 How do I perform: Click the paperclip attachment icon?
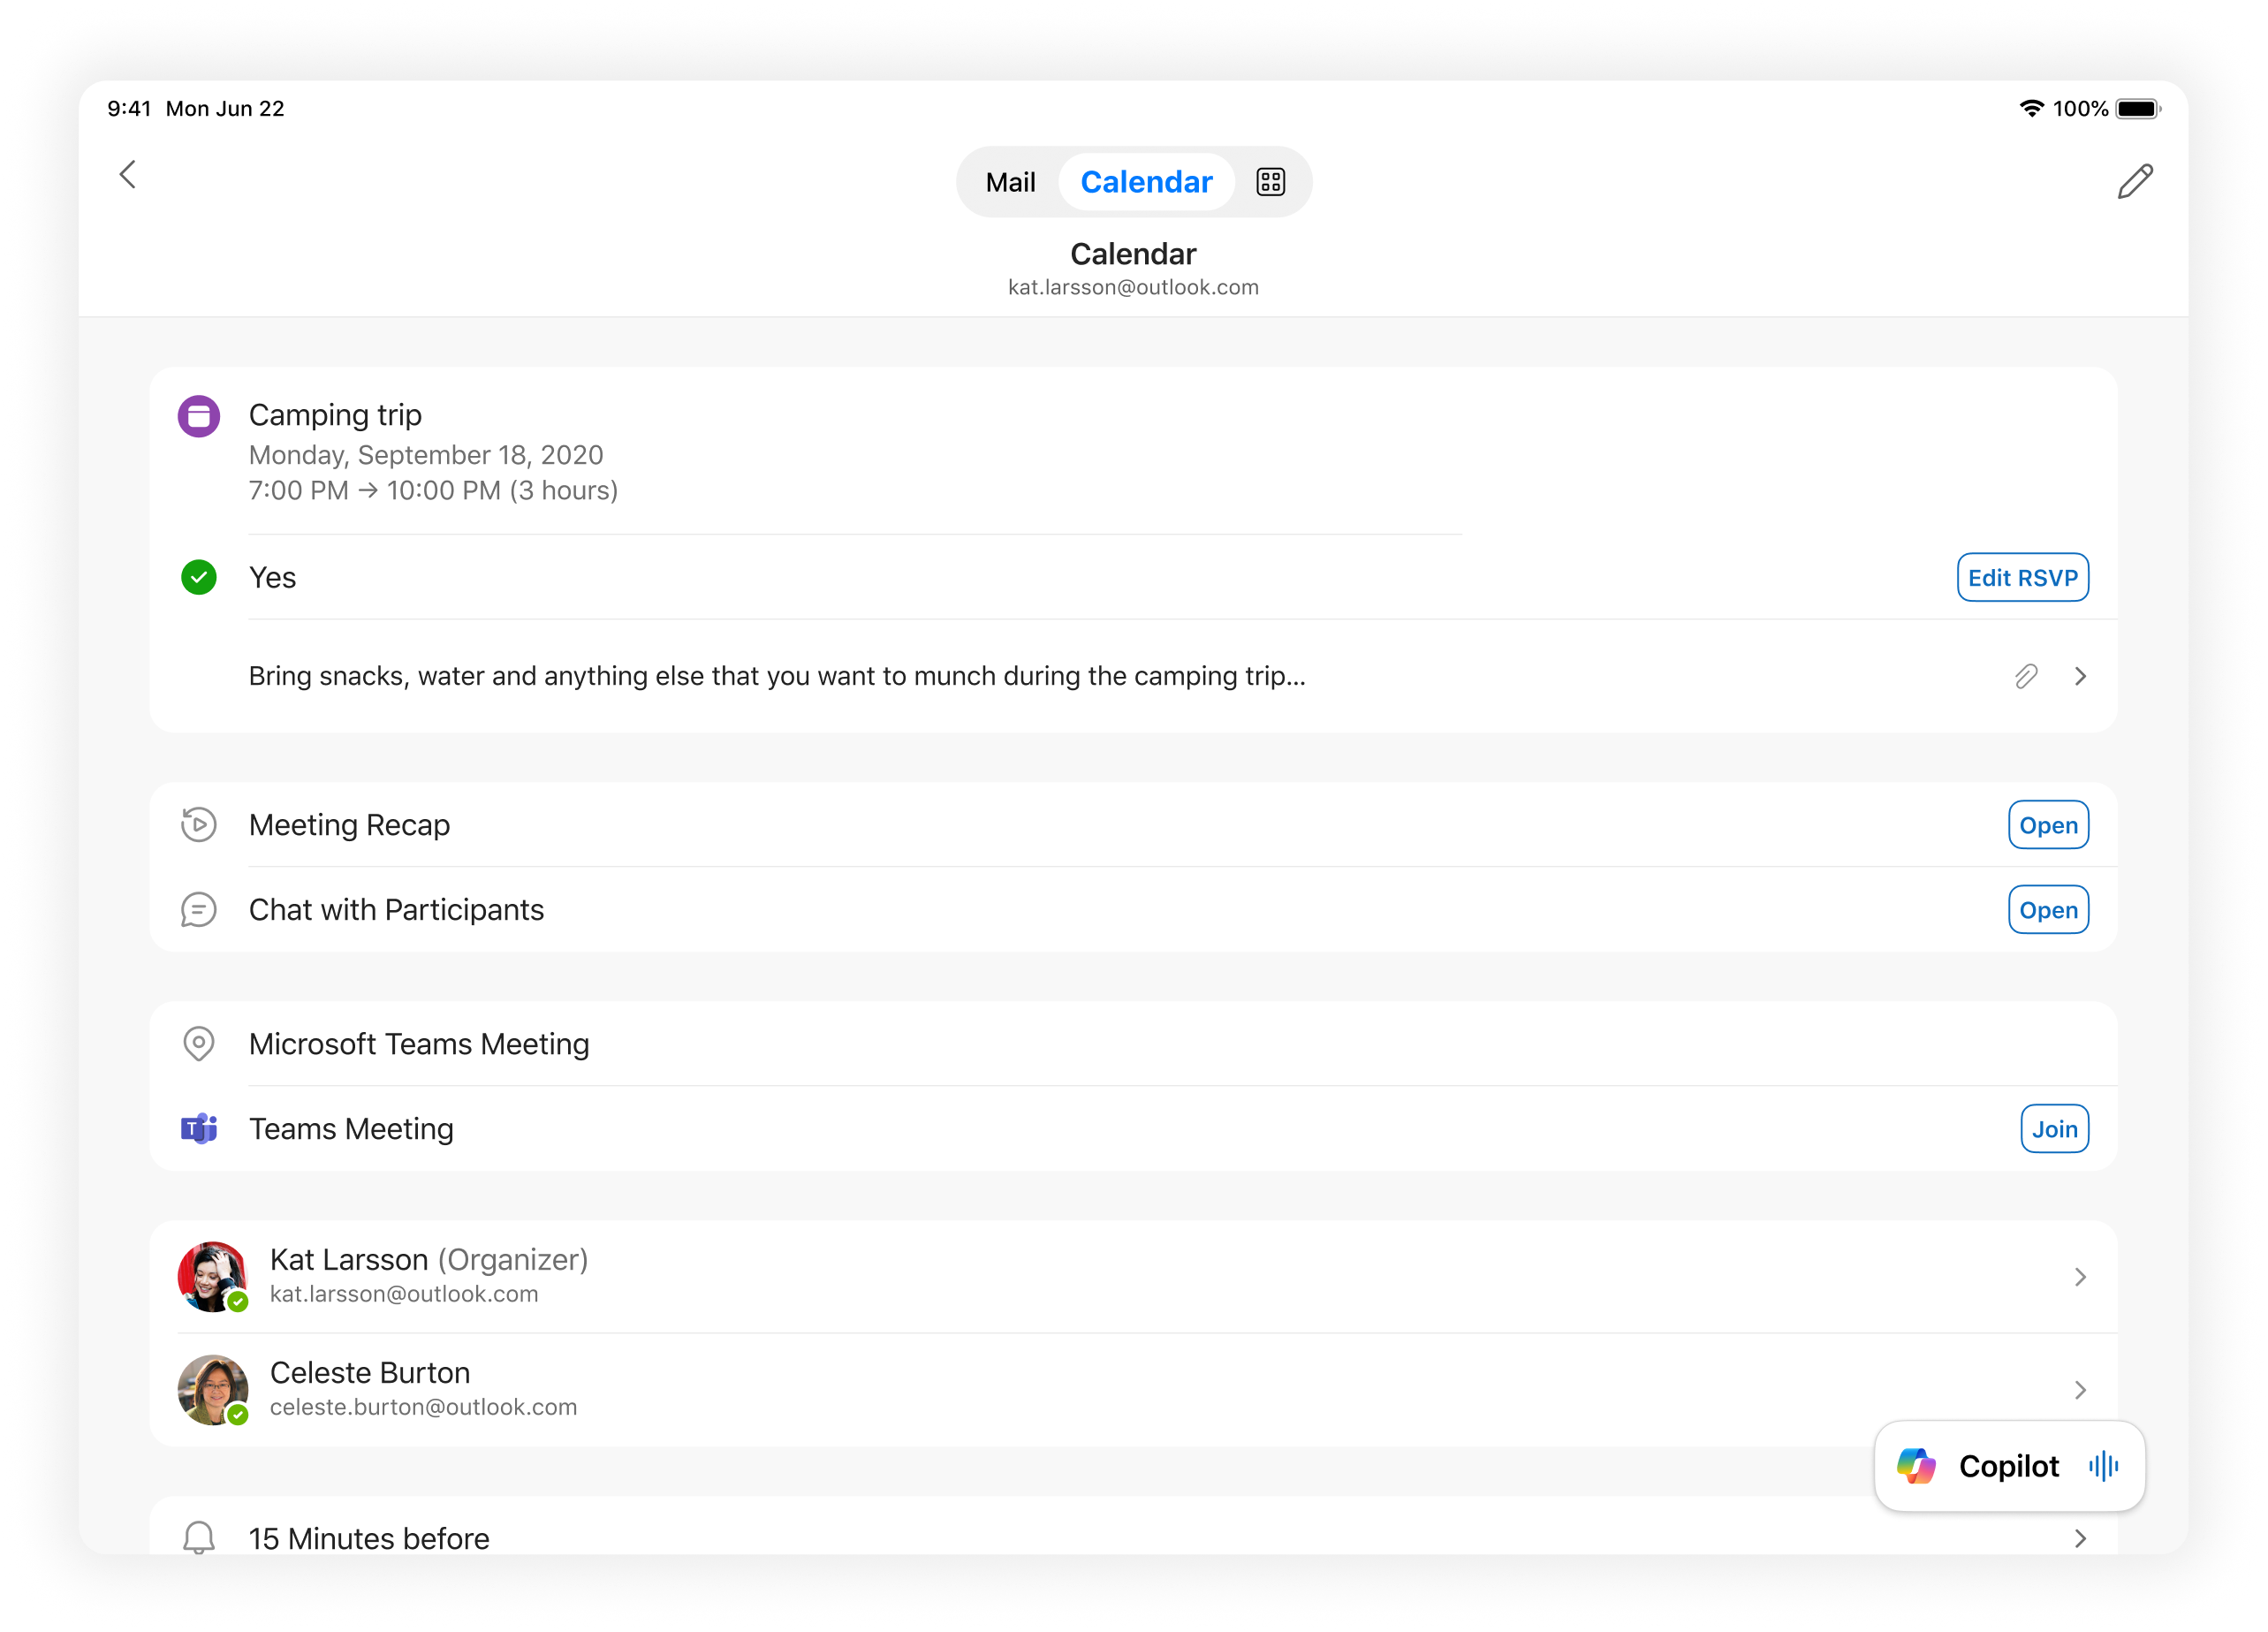click(2025, 676)
